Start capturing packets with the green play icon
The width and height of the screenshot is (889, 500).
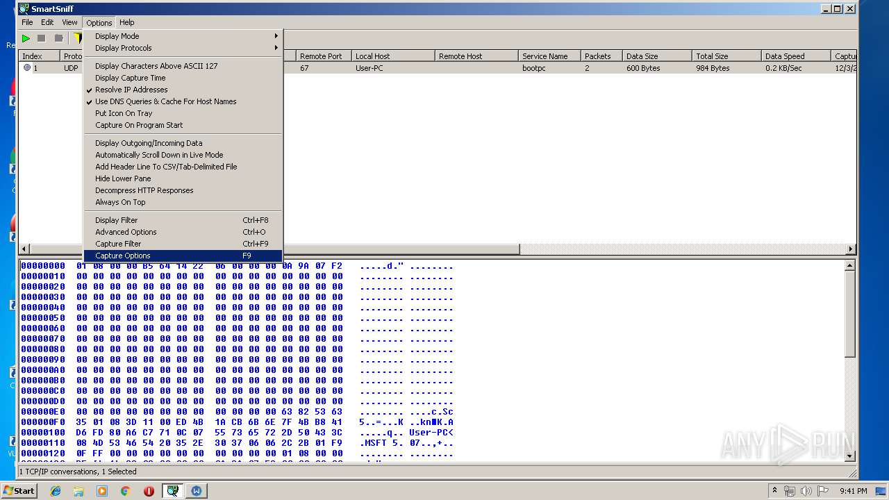[26, 38]
